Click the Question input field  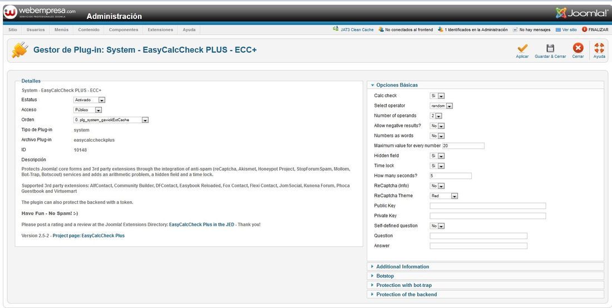point(478,236)
